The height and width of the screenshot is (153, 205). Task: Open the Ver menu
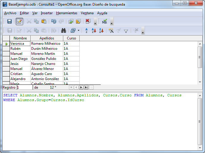pos(35,13)
